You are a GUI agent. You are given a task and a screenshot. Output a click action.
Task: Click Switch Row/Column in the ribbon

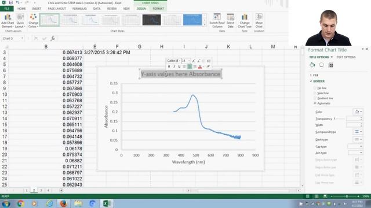tap(217, 21)
